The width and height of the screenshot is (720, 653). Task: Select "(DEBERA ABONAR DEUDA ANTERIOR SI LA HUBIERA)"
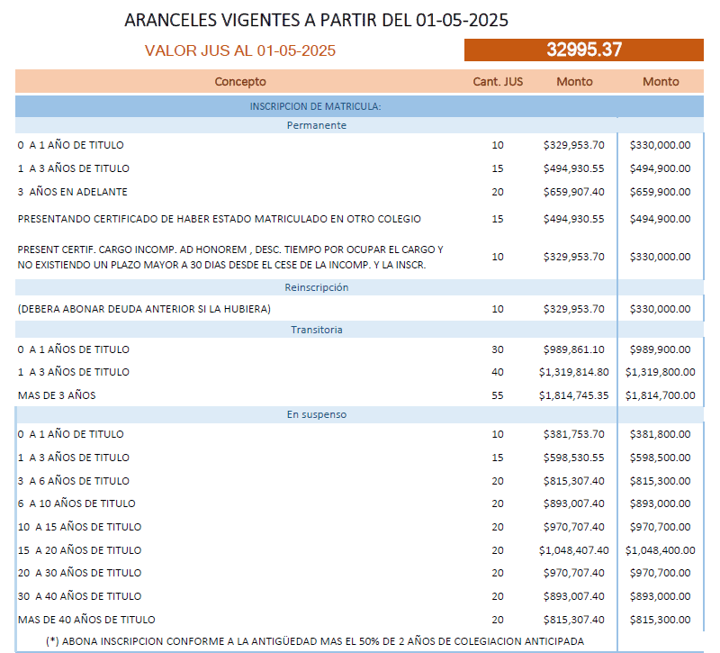(x=144, y=309)
